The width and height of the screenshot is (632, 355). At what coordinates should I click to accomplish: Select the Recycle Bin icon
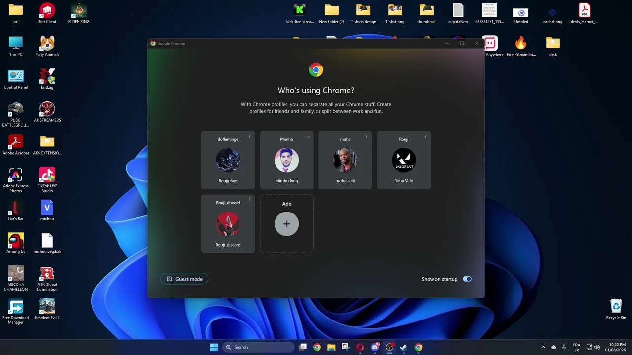click(x=616, y=309)
